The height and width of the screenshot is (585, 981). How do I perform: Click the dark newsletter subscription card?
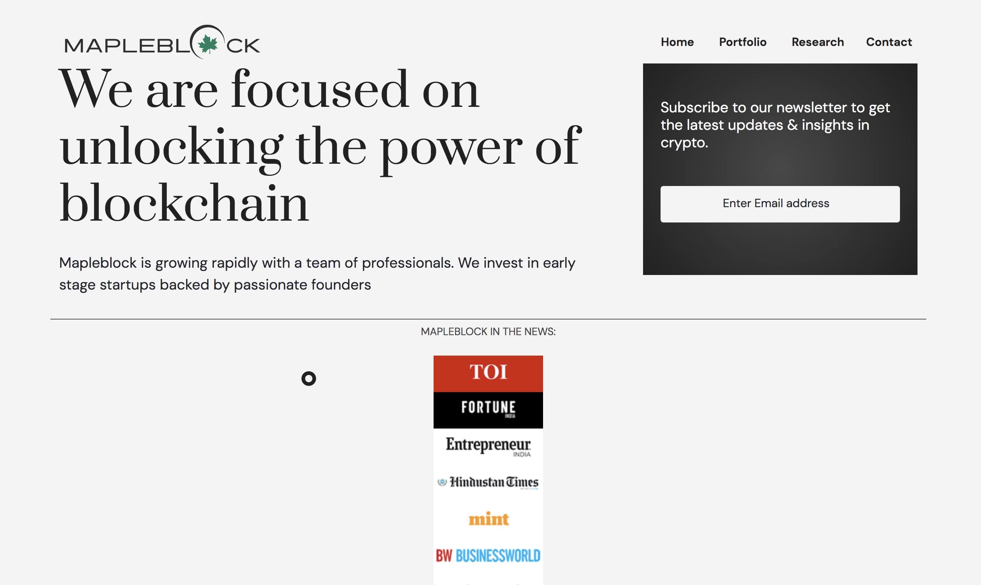(780, 169)
